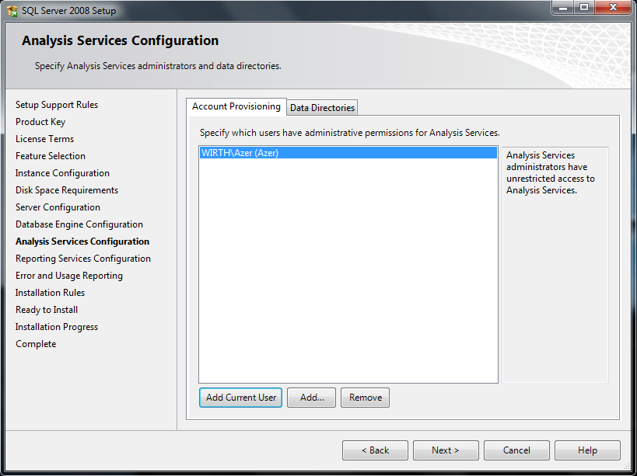This screenshot has width=637, height=476.
Task: Switch to the Data Directories tab
Action: tap(322, 108)
